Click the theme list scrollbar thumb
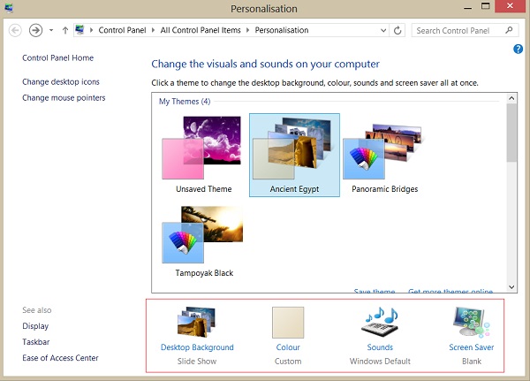The width and height of the screenshot is (530, 381). pos(511,133)
